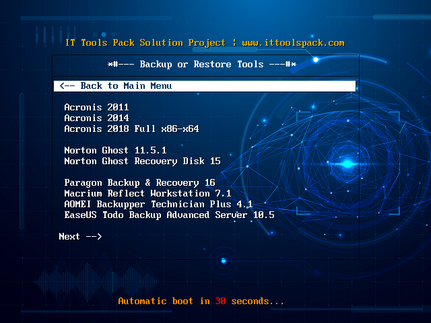This screenshot has width=431, height=323.
Task: Click the Backup or Restore Tools title
Action: 202,65
